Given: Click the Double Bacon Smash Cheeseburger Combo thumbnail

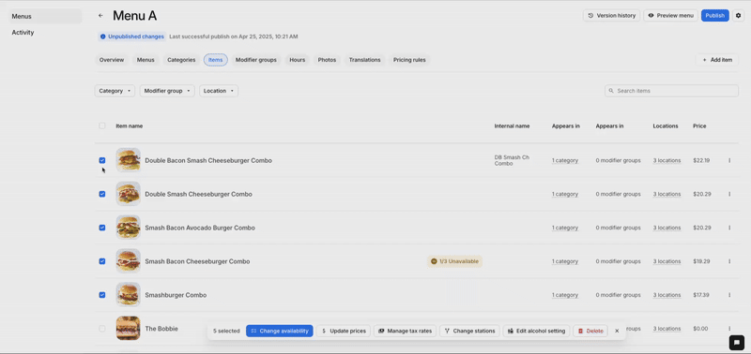Looking at the screenshot, I should point(129,160).
